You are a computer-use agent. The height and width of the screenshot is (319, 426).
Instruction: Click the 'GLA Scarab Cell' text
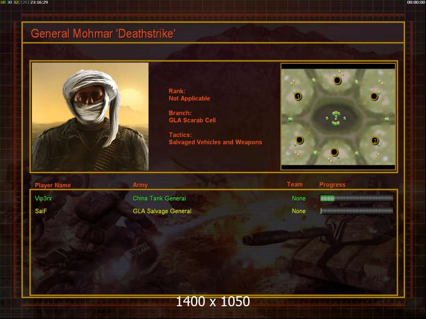click(192, 120)
